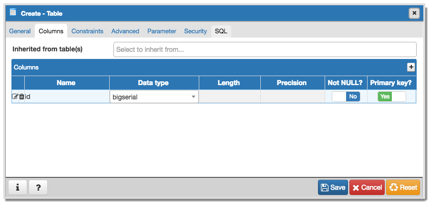Screen dimensions: 430x204
Task: Open help with the question mark button
Action: (38, 187)
